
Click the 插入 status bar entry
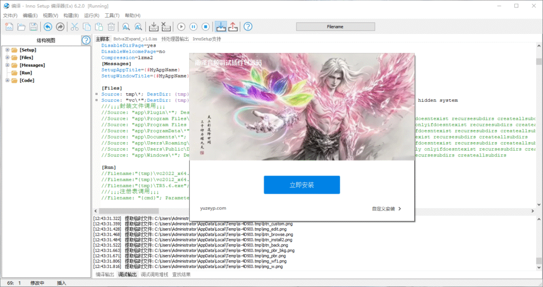62,283
